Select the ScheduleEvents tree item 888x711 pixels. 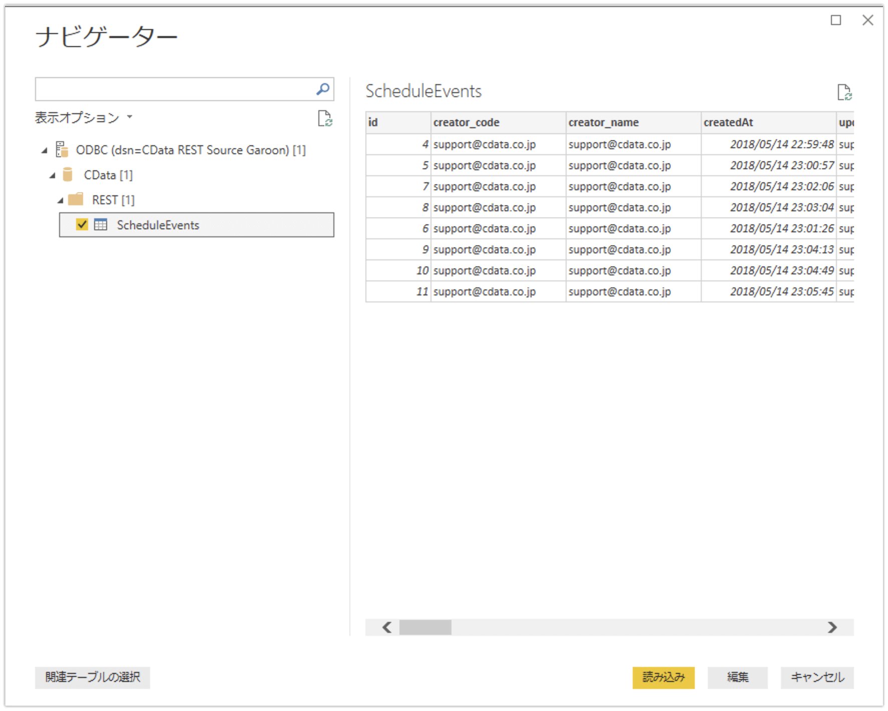coord(197,225)
